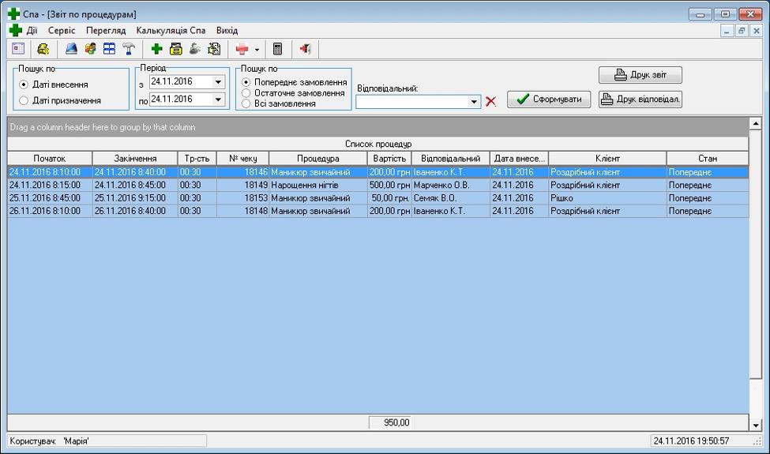The height and width of the screenshot is (454, 770).
Task: Click the Друк відповідал. button
Action: click(640, 99)
